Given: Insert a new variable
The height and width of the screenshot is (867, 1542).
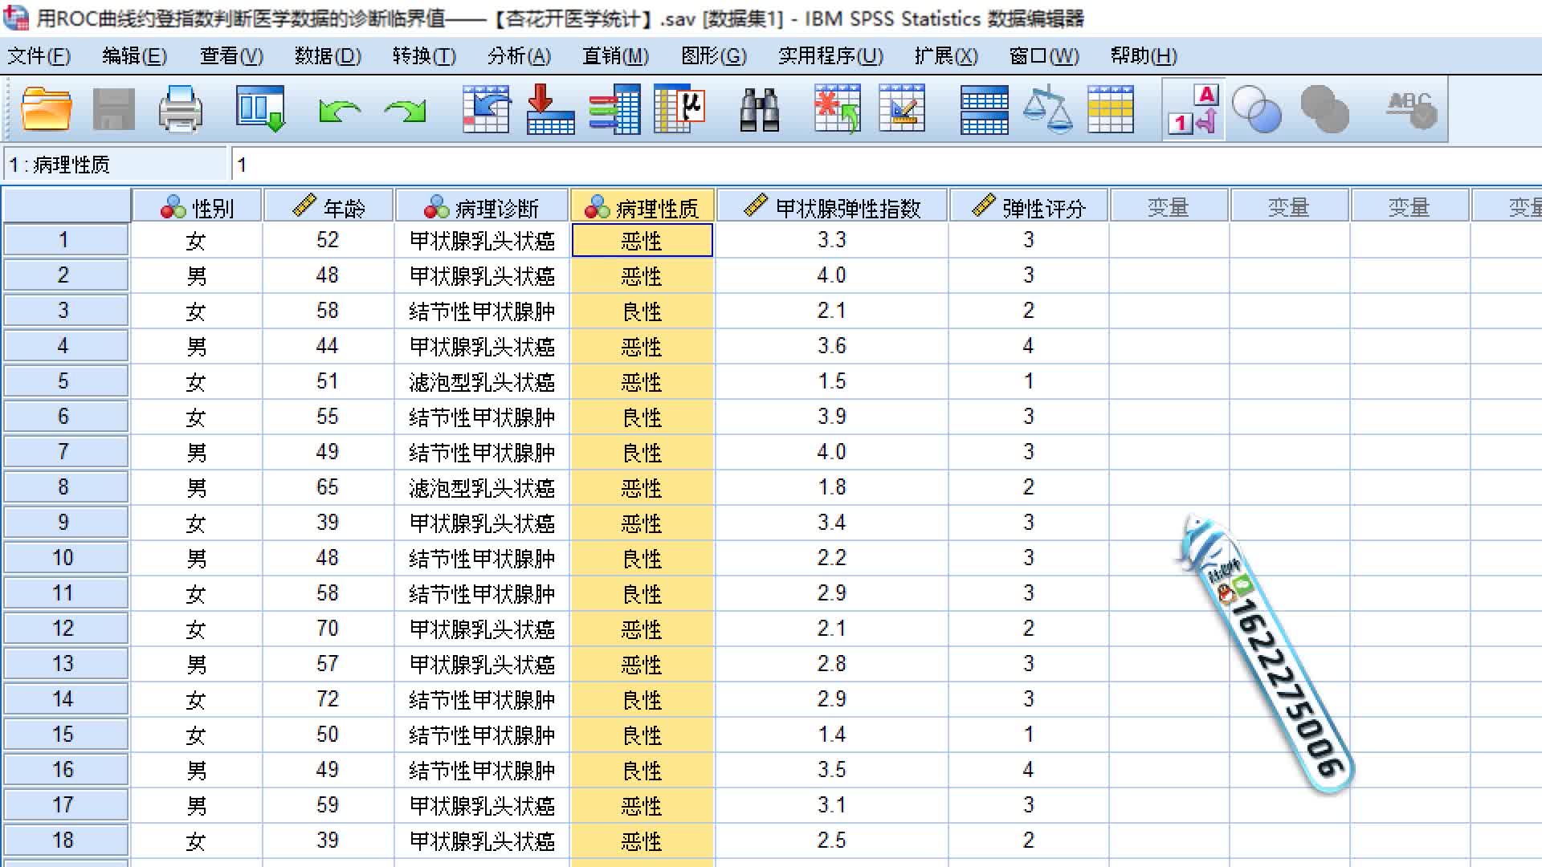Looking at the screenshot, I should pos(904,109).
